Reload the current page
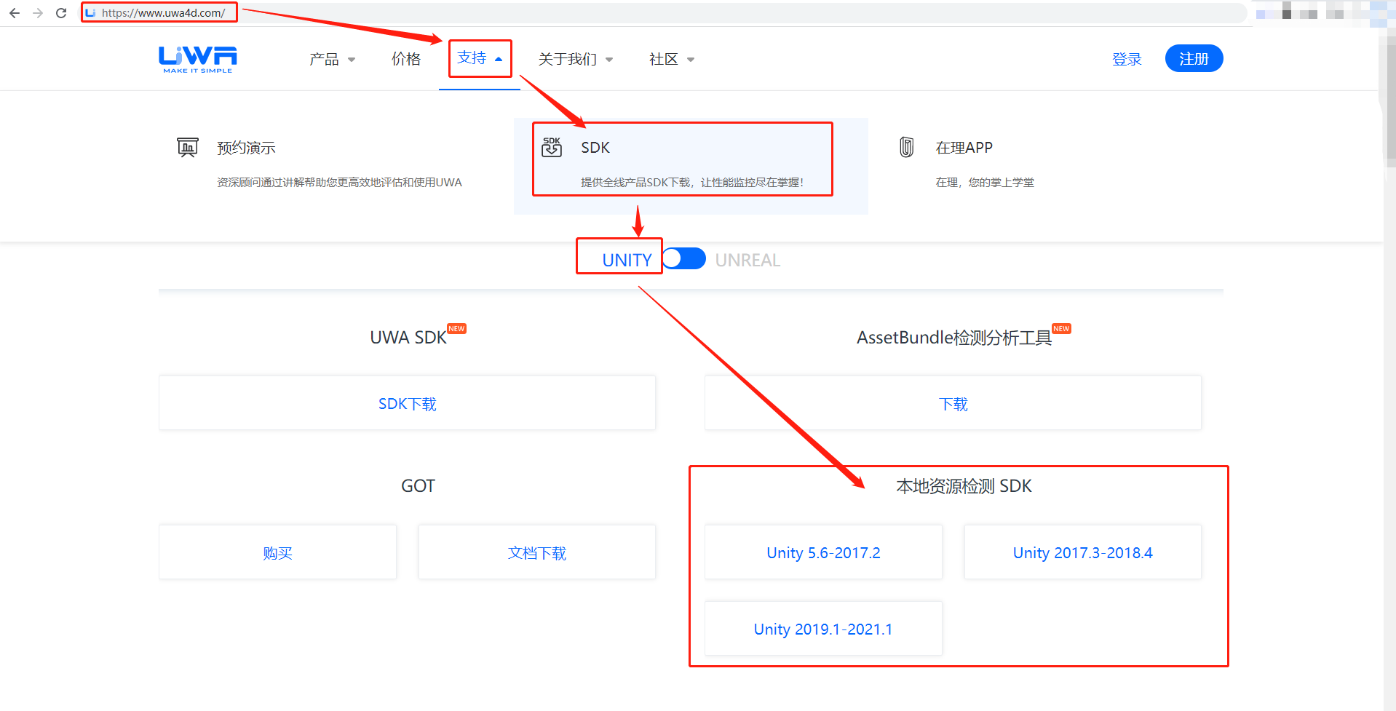The image size is (1396, 711). pos(61,13)
